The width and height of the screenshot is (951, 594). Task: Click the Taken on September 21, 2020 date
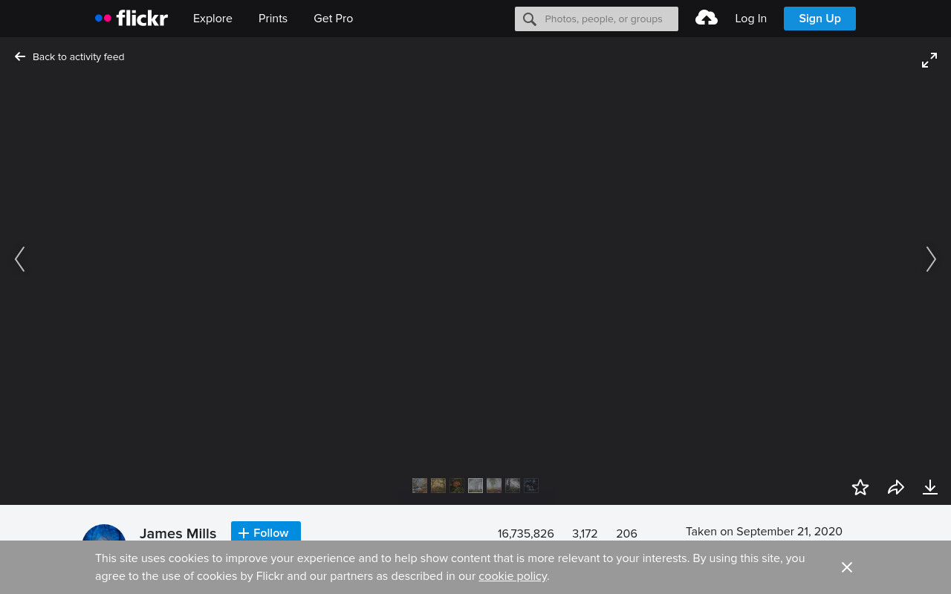[764, 532]
